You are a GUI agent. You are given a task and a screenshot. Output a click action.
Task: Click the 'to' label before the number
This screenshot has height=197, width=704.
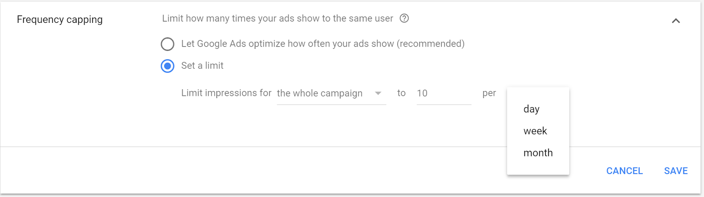[x=401, y=93]
